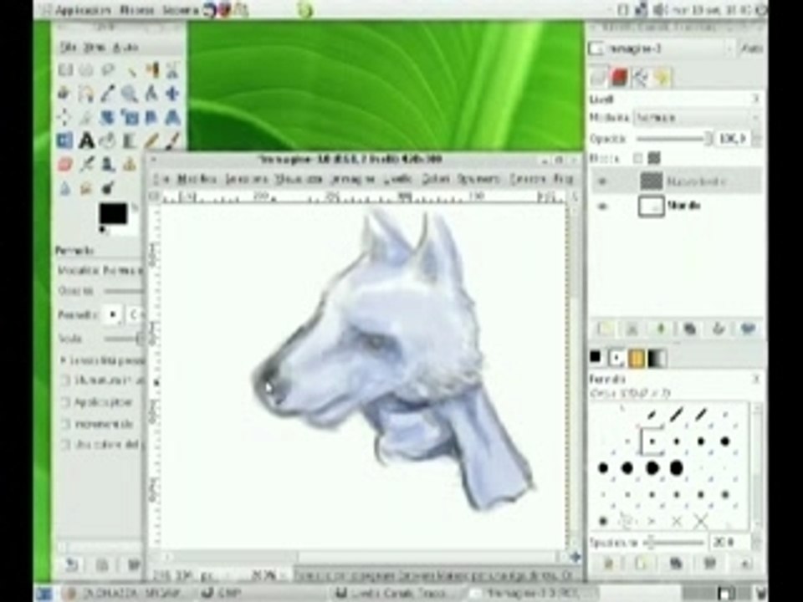Hide the Sfondo layer via its eye icon
Image resolution: width=803 pixels, height=602 pixels.
pos(602,206)
